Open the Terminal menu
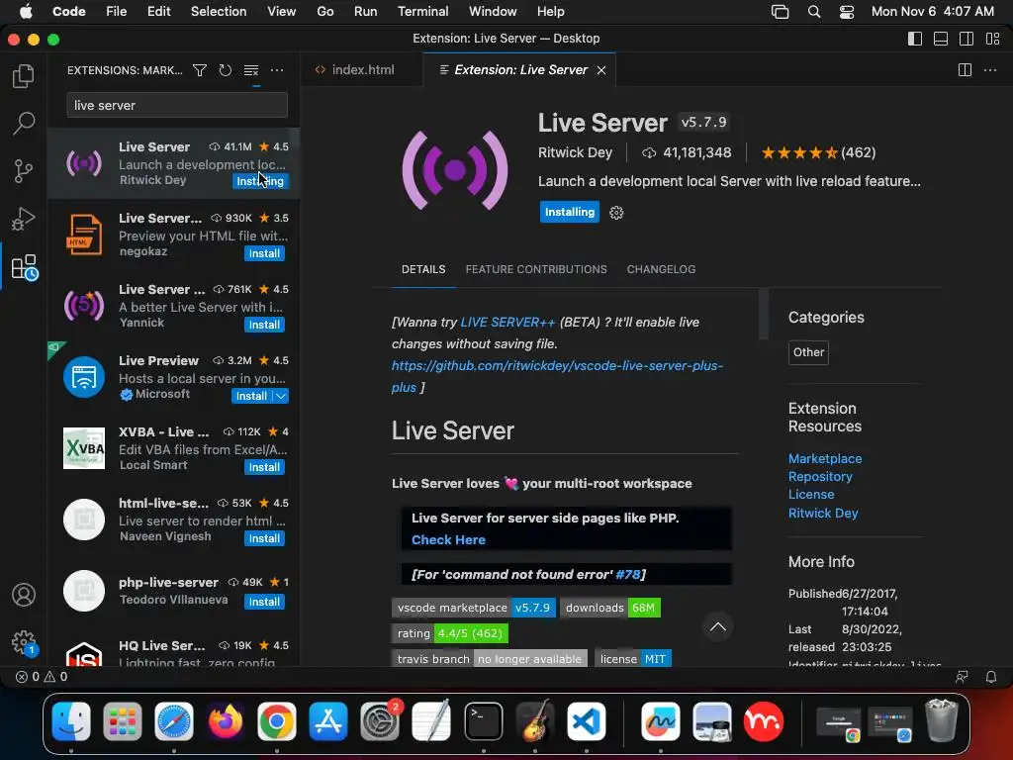Image resolution: width=1013 pixels, height=760 pixels. (422, 12)
